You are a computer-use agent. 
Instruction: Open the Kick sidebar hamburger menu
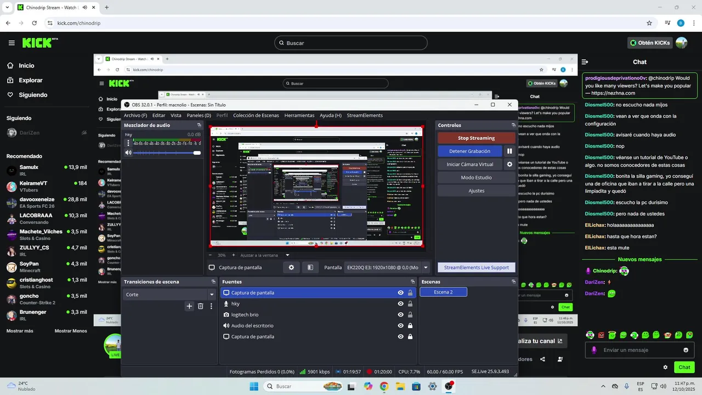(12, 43)
